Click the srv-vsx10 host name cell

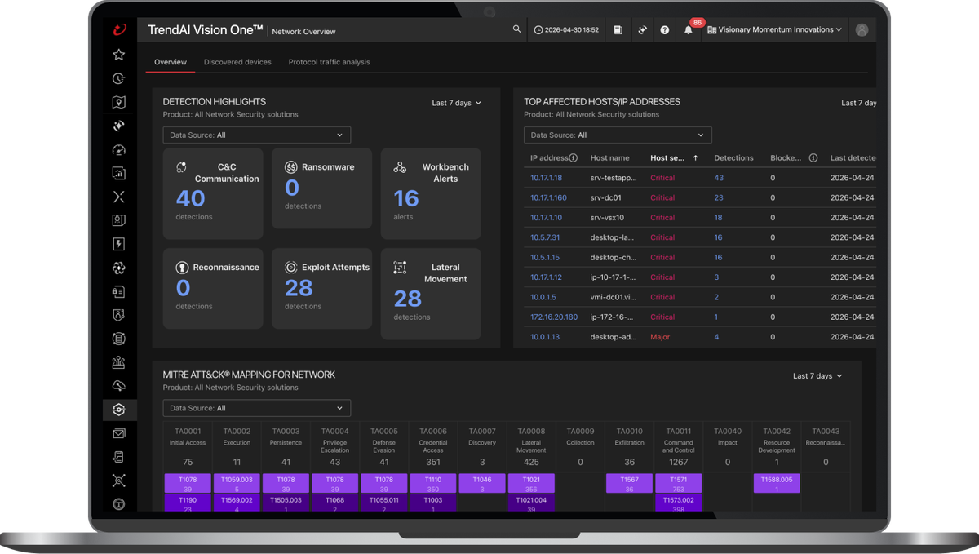[607, 218]
